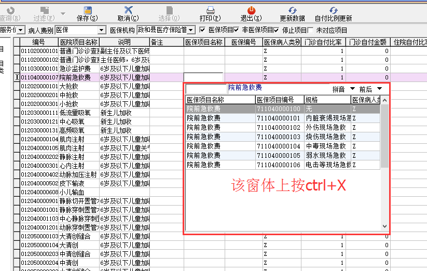Toggle the 非医保项目 checkbox
Image resolution: width=427 pixels, height=271 pixels.
pos(236,30)
